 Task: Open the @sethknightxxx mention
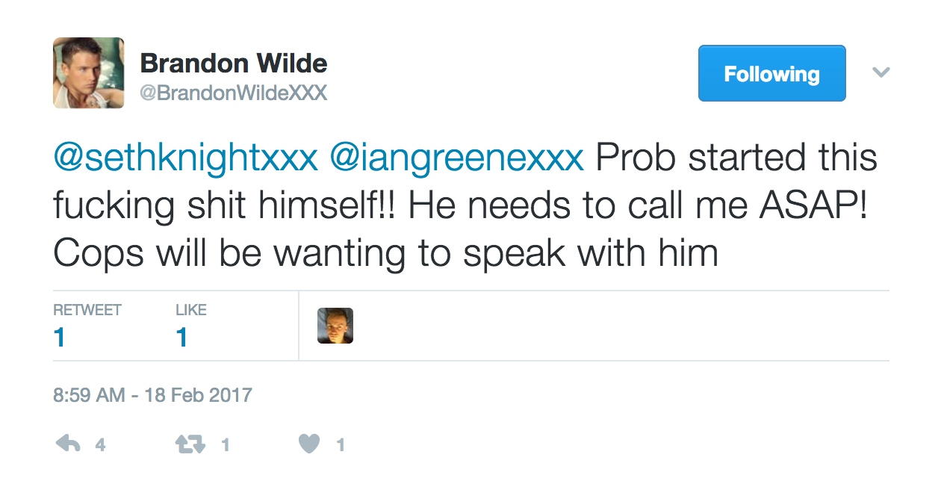click(186, 158)
